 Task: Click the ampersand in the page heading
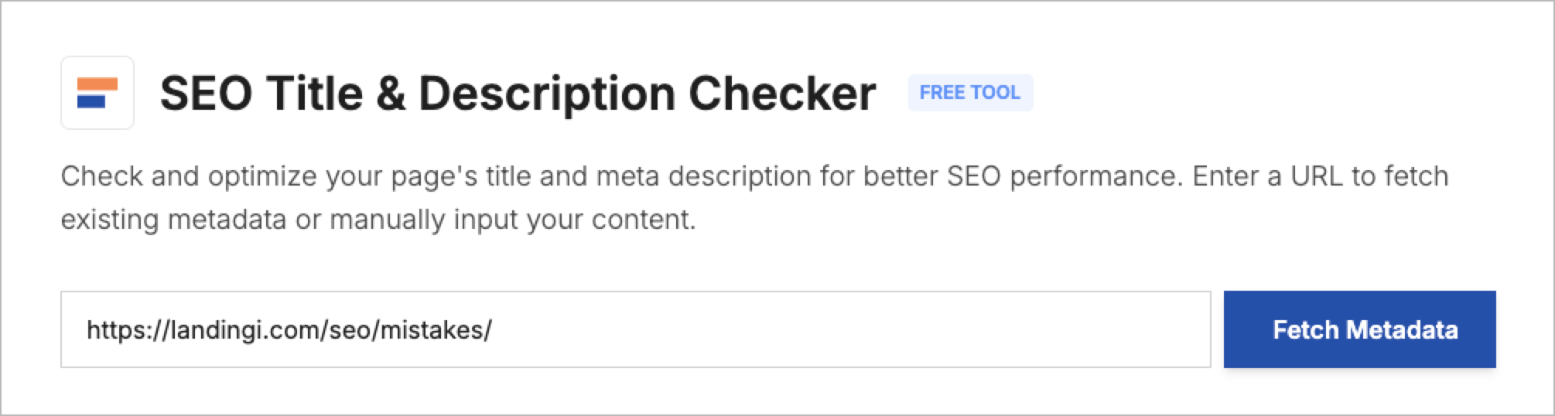pyautogui.click(x=391, y=94)
